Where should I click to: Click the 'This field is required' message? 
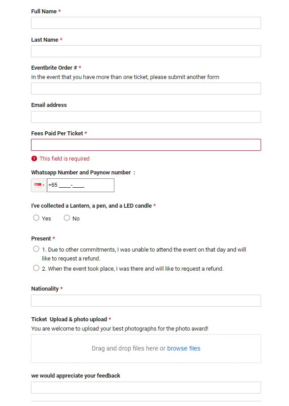tap(64, 158)
